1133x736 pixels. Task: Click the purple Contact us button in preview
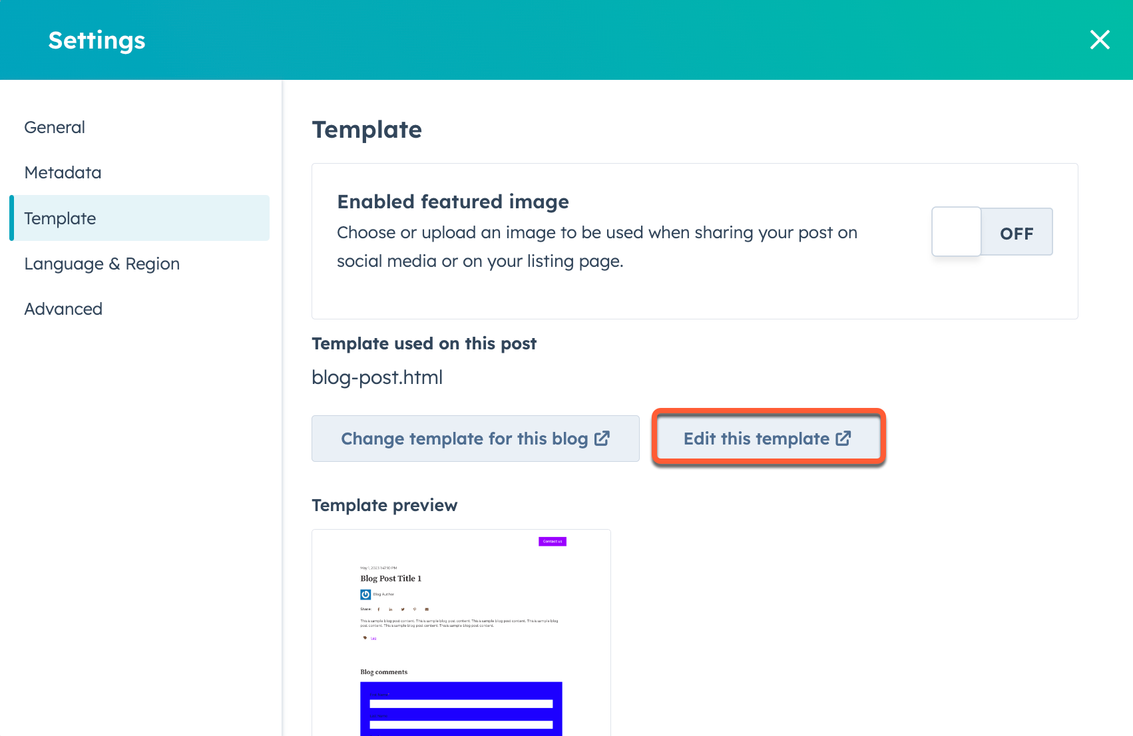coord(553,542)
